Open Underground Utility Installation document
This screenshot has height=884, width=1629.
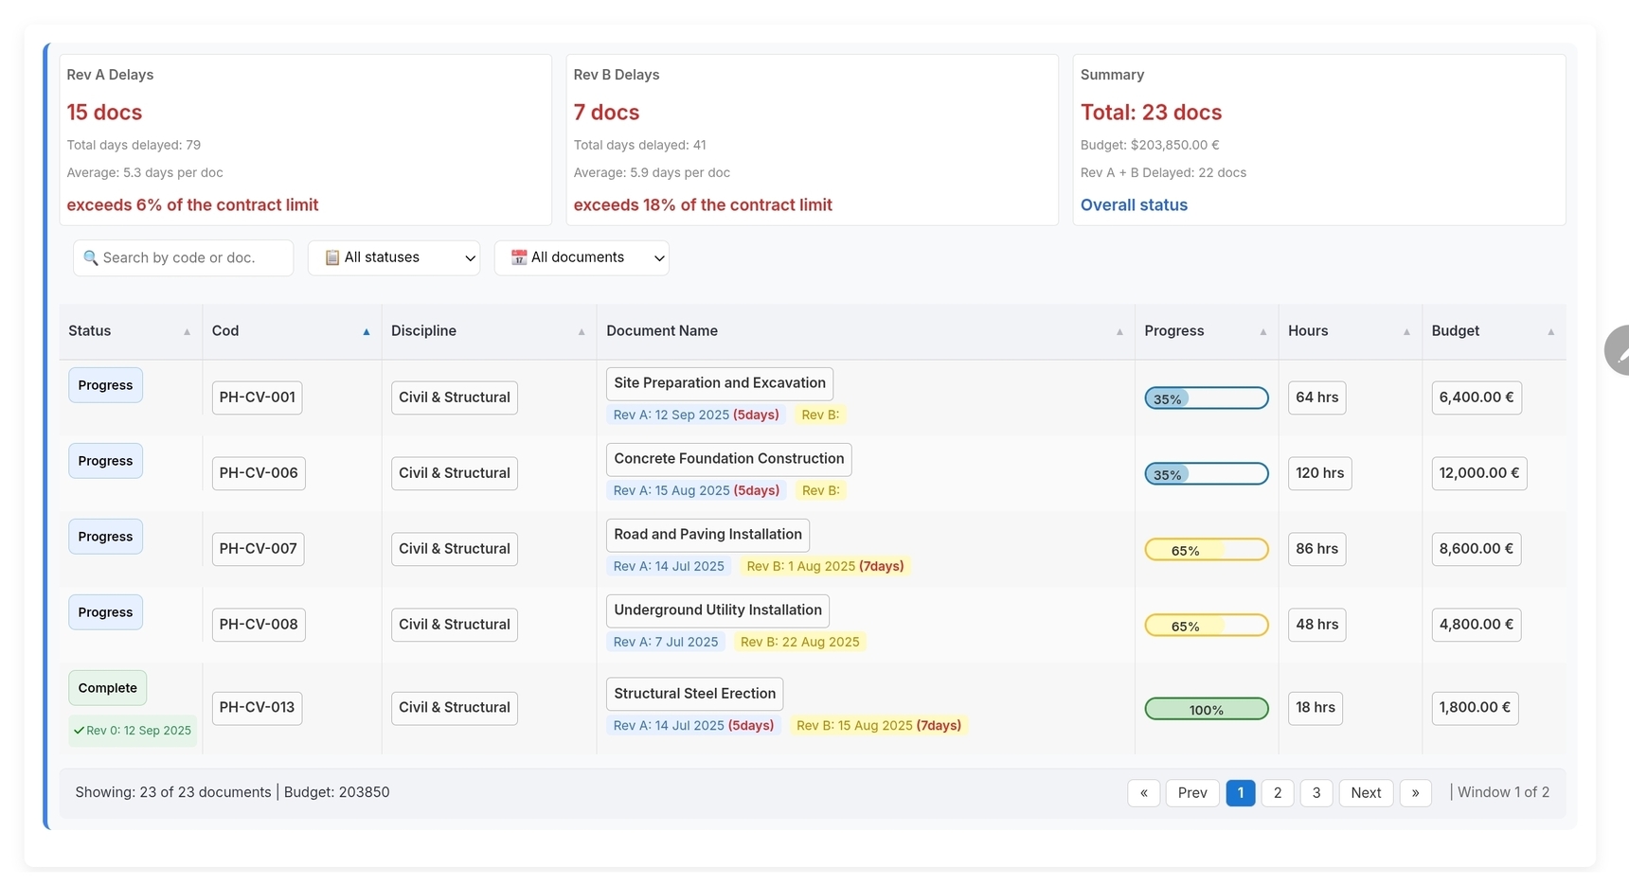718,610
